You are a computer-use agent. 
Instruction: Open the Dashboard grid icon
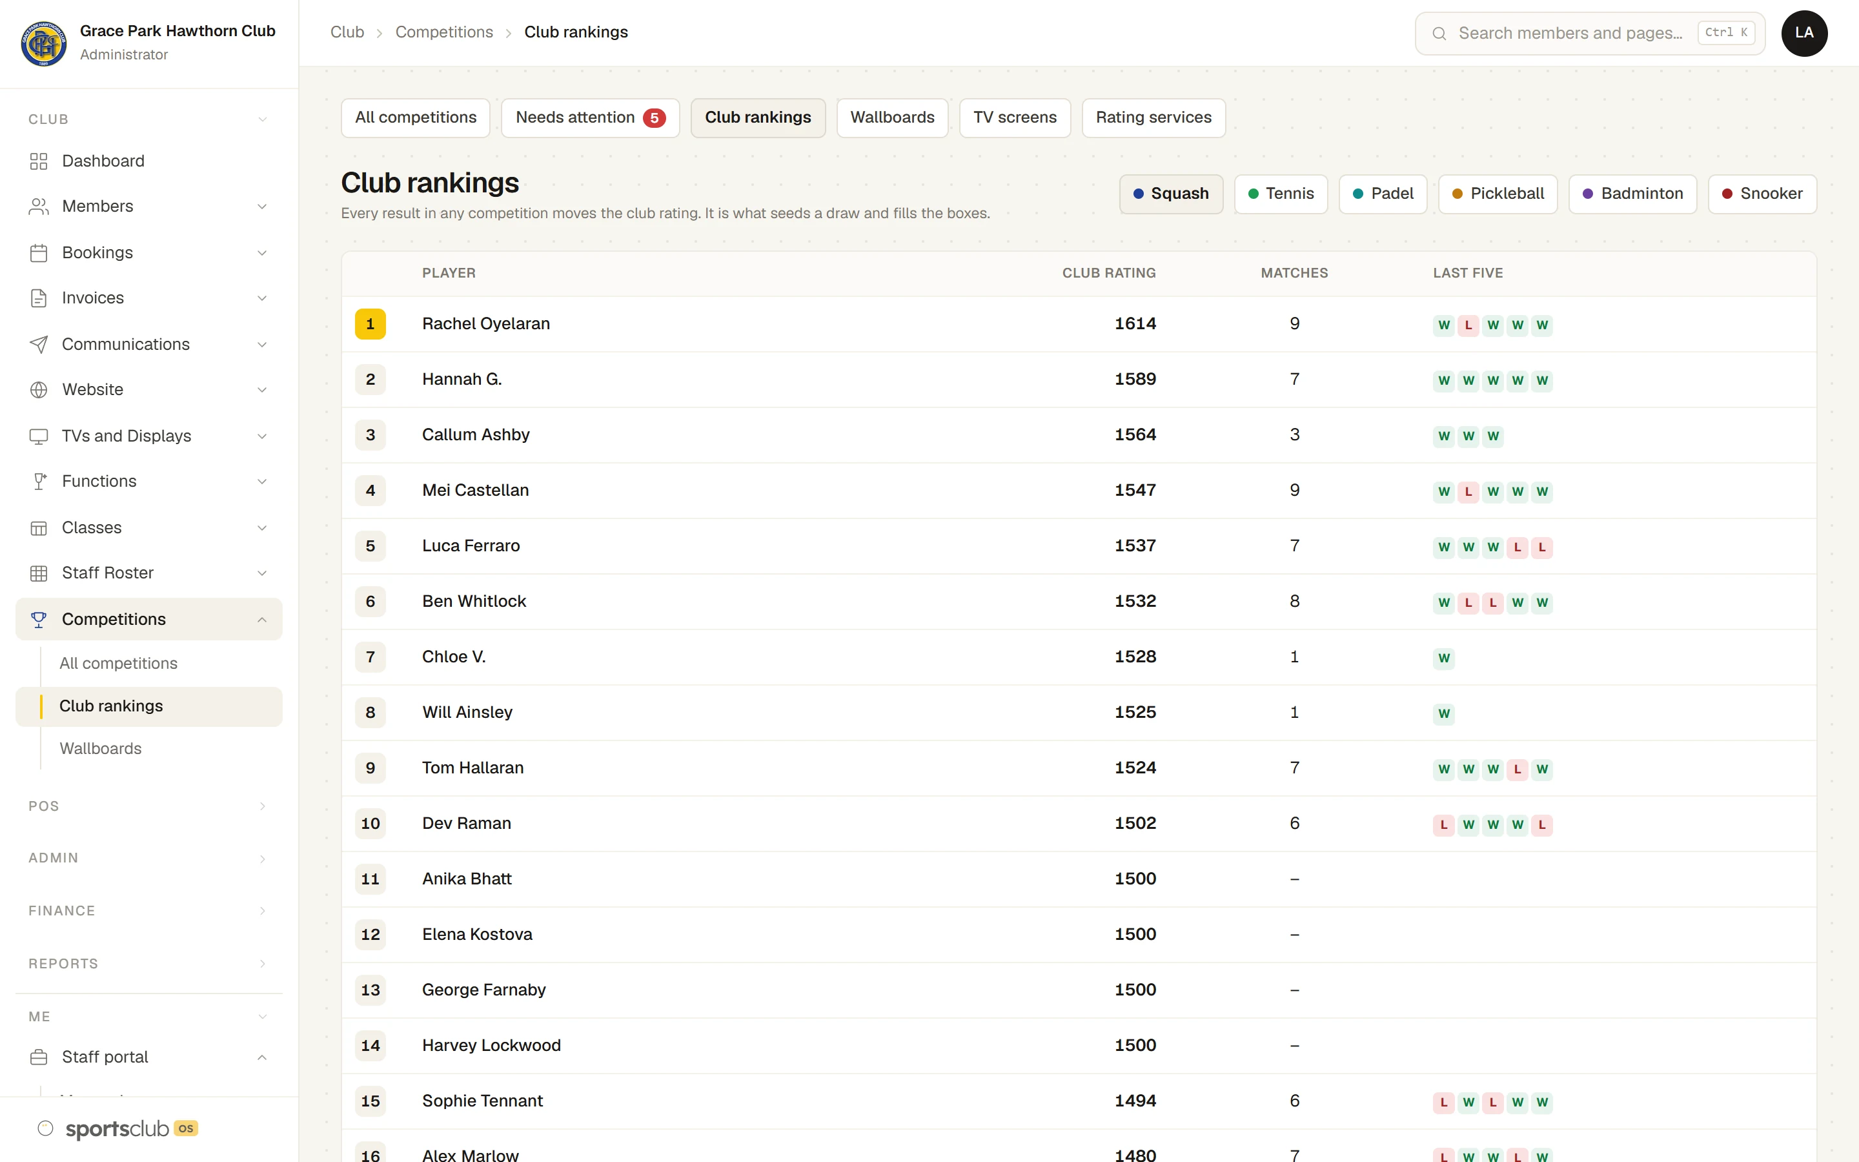point(39,161)
